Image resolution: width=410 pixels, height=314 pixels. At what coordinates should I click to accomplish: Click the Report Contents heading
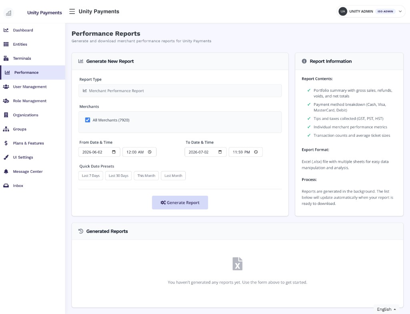point(317,79)
